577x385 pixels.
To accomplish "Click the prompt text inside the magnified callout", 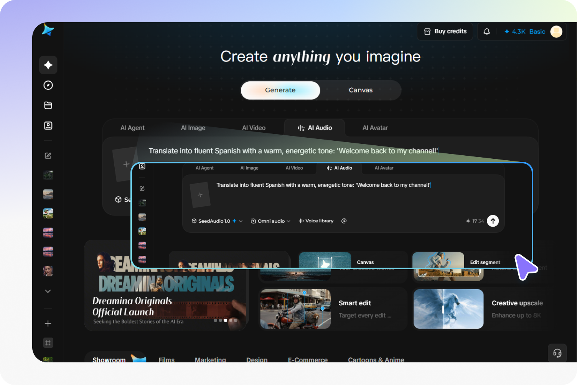I will point(323,185).
